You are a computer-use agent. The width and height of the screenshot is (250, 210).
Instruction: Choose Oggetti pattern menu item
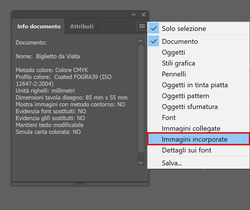tap(185, 96)
